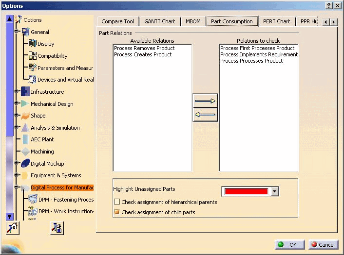Click the red highlight color swatch
Screen dimensions: 344x255
(246, 191)
